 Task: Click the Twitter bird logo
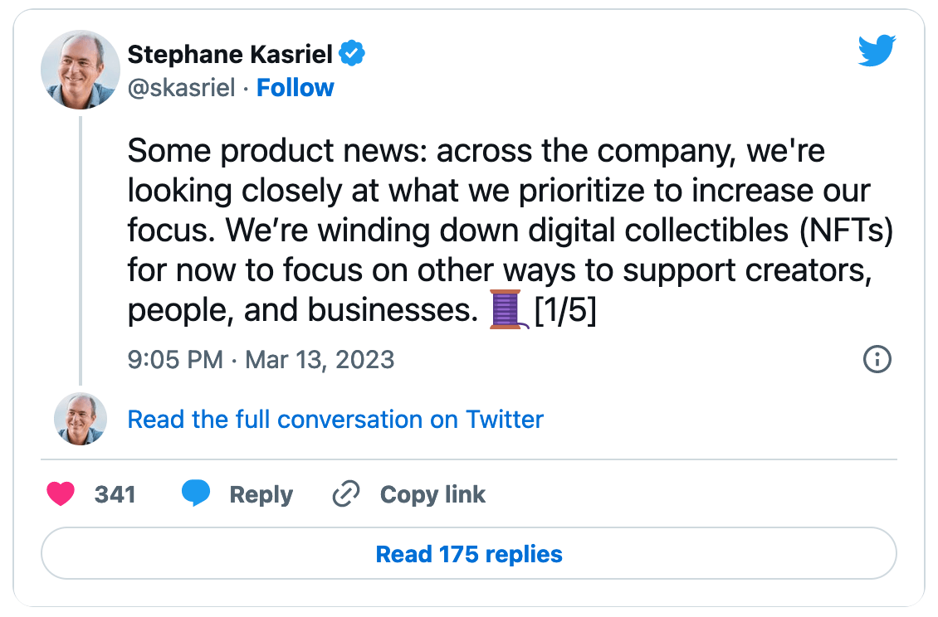point(877,53)
